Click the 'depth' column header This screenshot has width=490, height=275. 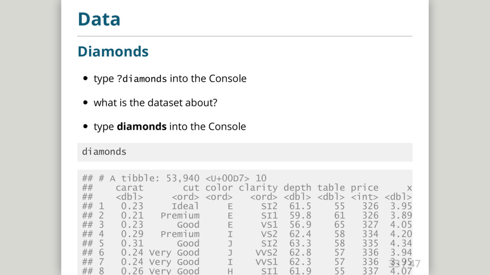pos(297,188)
